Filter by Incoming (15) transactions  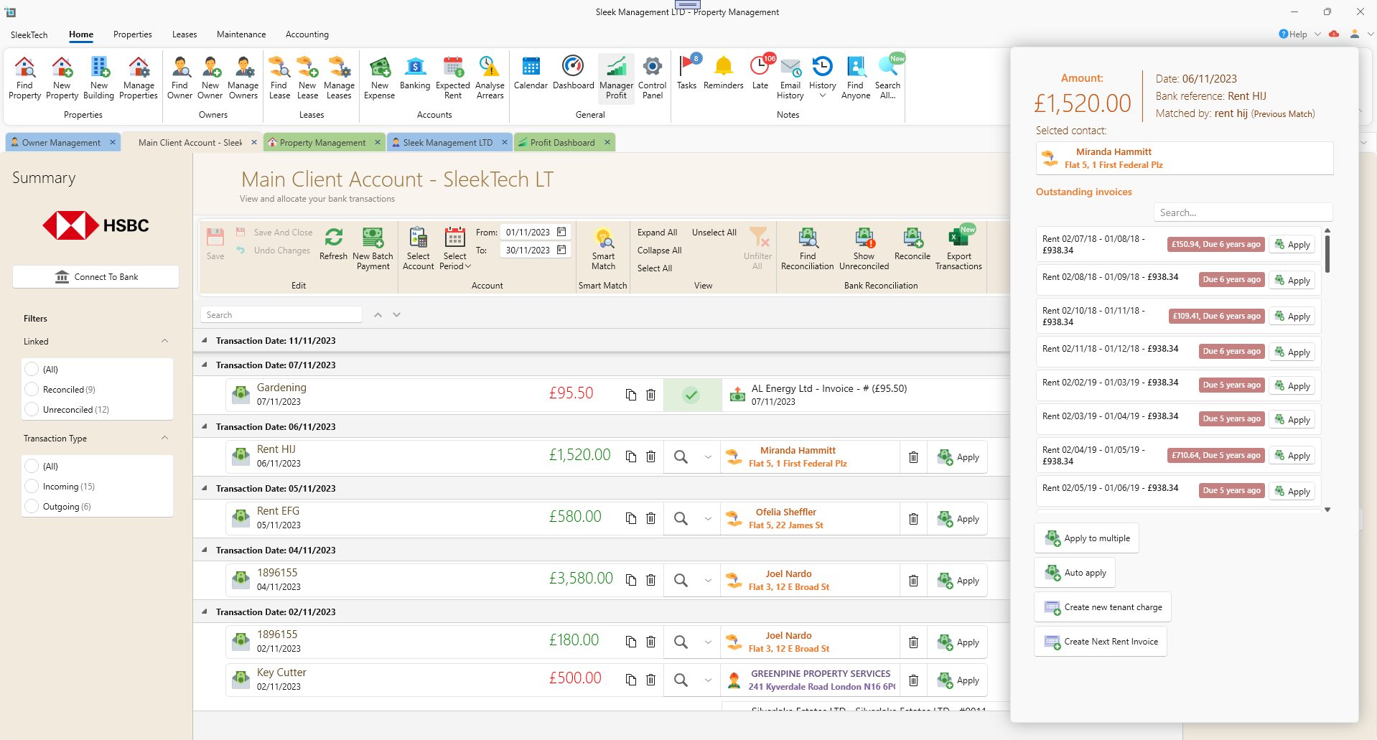click(32, 486)
